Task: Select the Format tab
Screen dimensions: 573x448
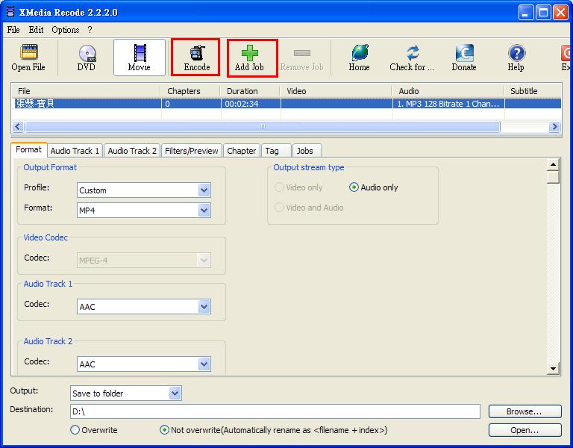Action: (29, 149)
